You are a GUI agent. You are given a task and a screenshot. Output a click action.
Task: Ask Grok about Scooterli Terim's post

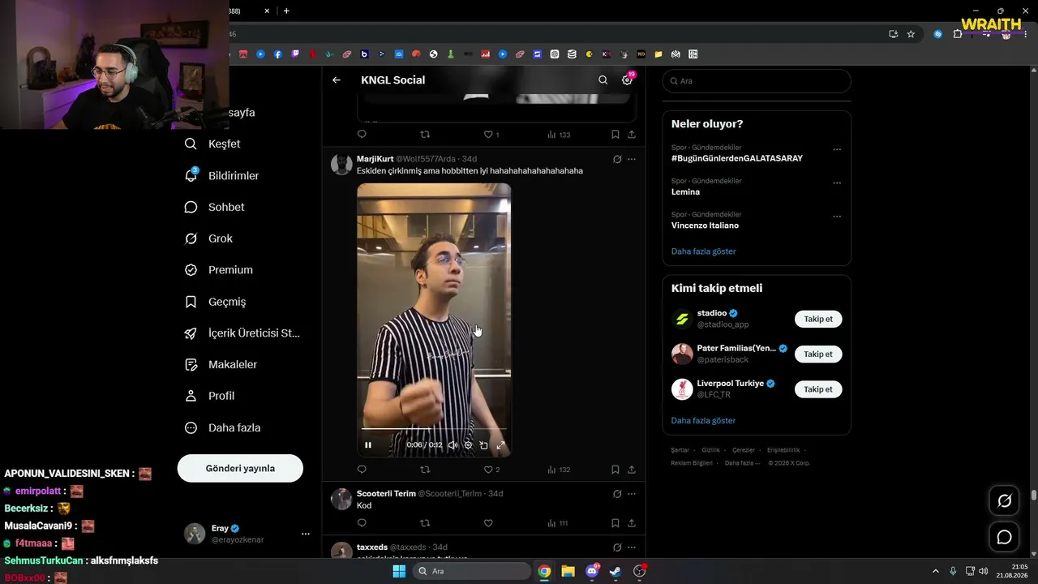coord(617,494)
